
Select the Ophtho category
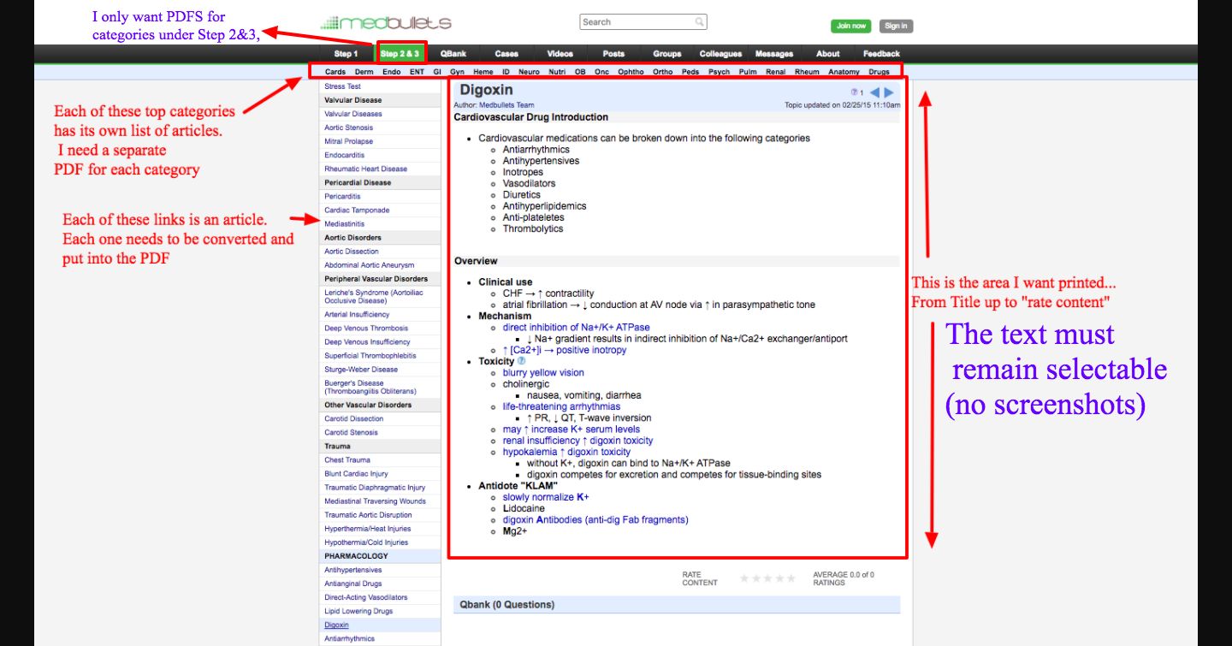(x=631, y=72)
